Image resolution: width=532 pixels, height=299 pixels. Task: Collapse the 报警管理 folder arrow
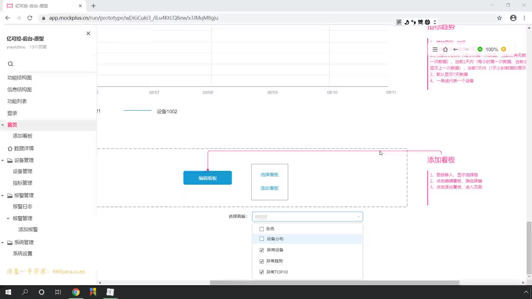pyautogui.click(x=2, y=196)
